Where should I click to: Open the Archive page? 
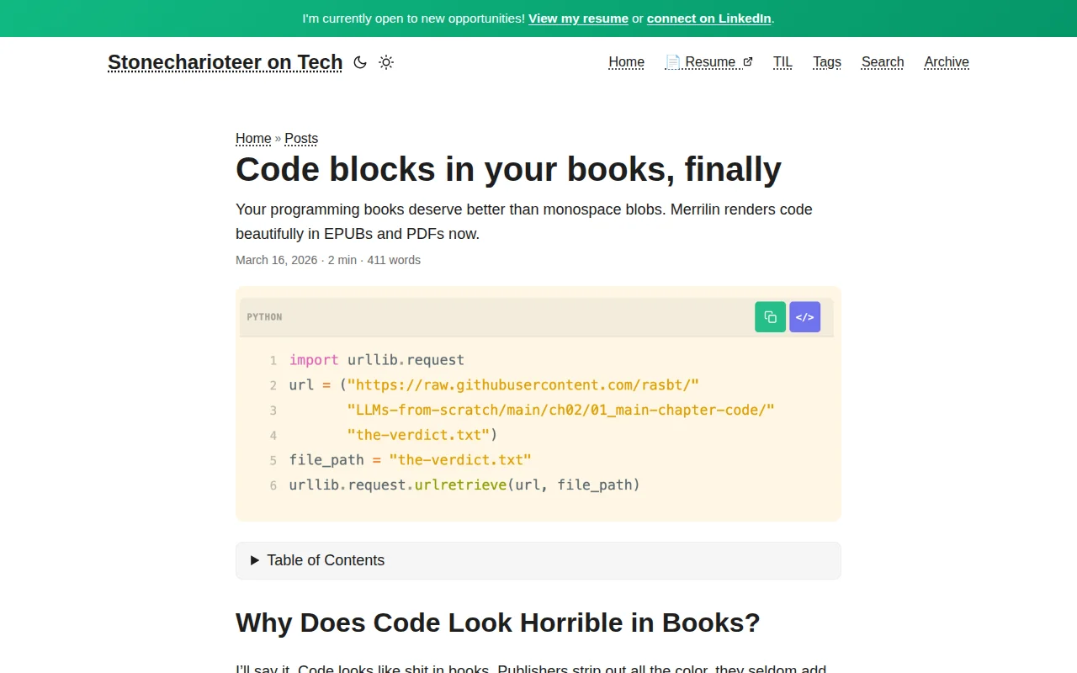[x=947, y=62]
